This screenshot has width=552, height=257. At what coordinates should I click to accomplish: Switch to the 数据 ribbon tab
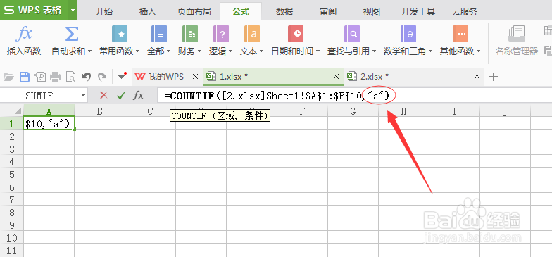coord(284,11)
